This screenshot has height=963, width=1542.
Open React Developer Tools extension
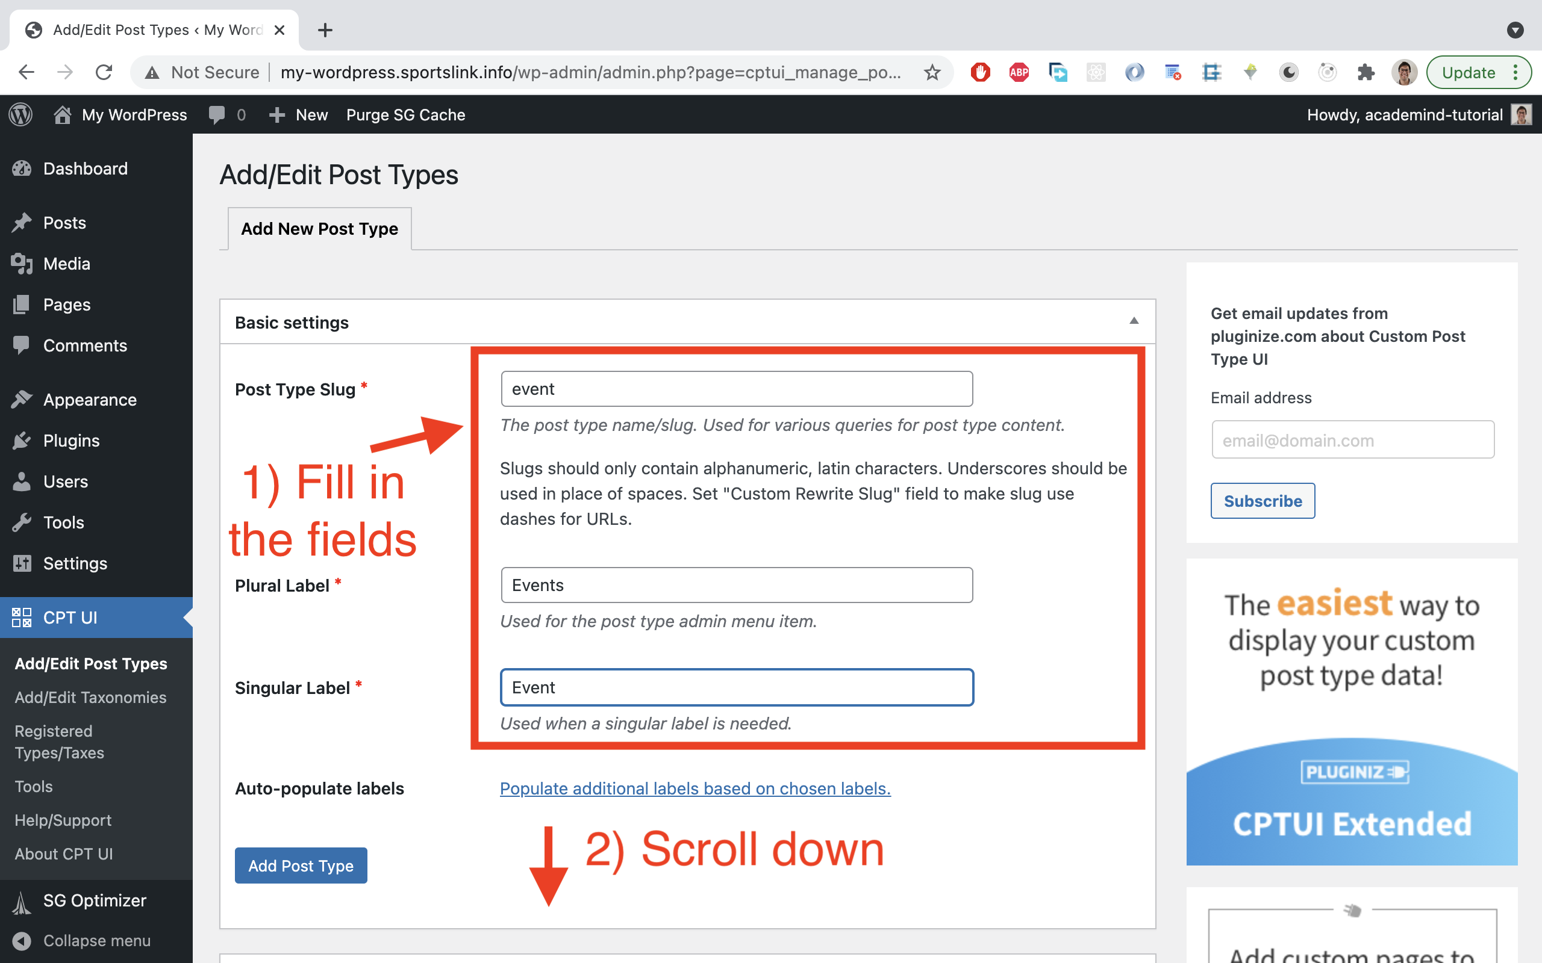point(1095,72)
